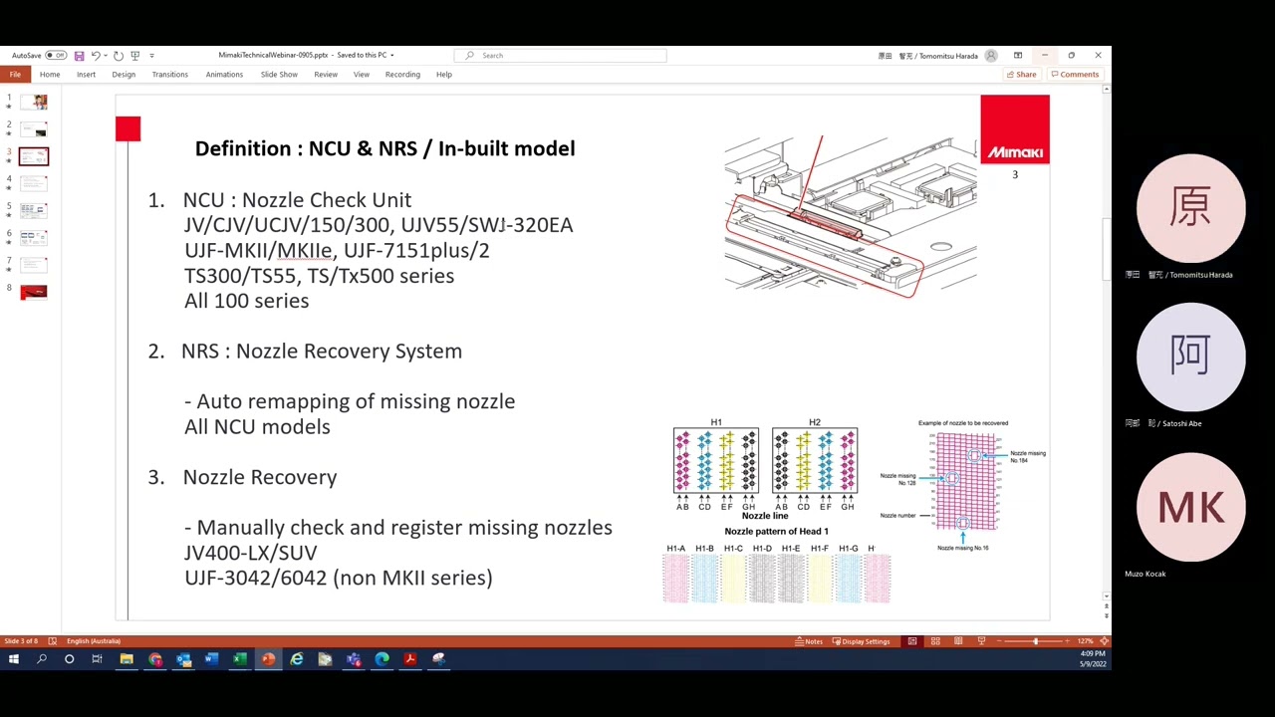Open Google Chrome from the taskbar

click(155, 659)
